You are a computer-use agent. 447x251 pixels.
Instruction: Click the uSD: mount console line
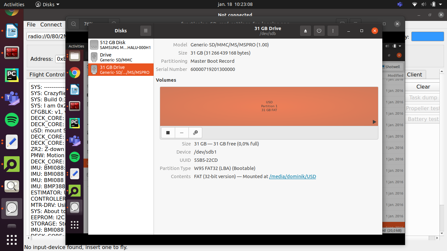[x=47, y=130]
